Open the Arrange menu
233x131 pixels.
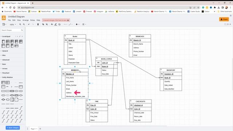click(25, 20)
